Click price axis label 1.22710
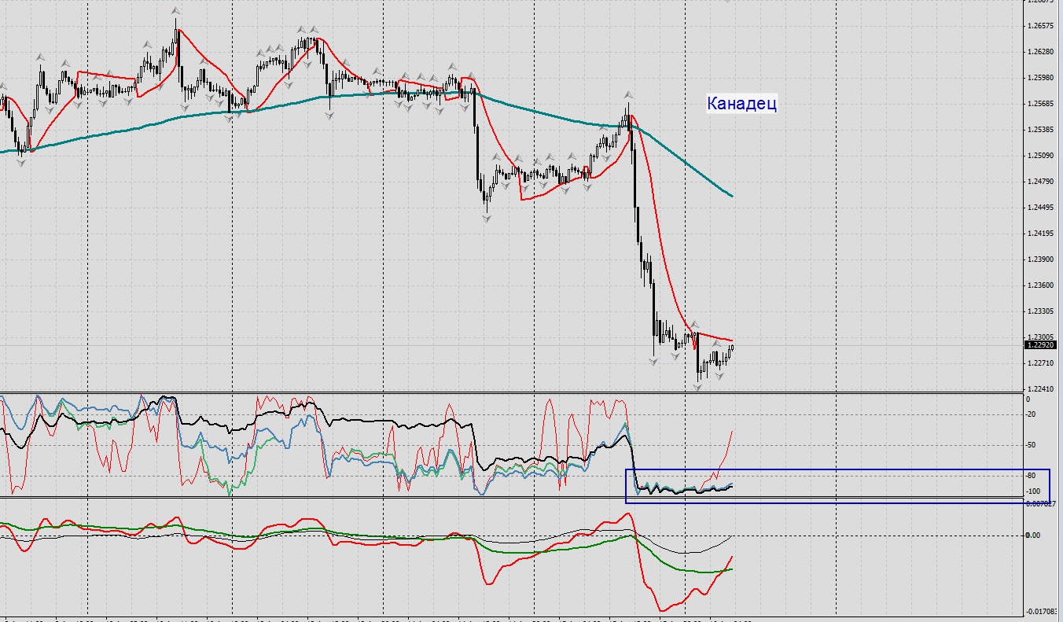1063x622 pixels. pyautogui.click(x=1041, y=363)
